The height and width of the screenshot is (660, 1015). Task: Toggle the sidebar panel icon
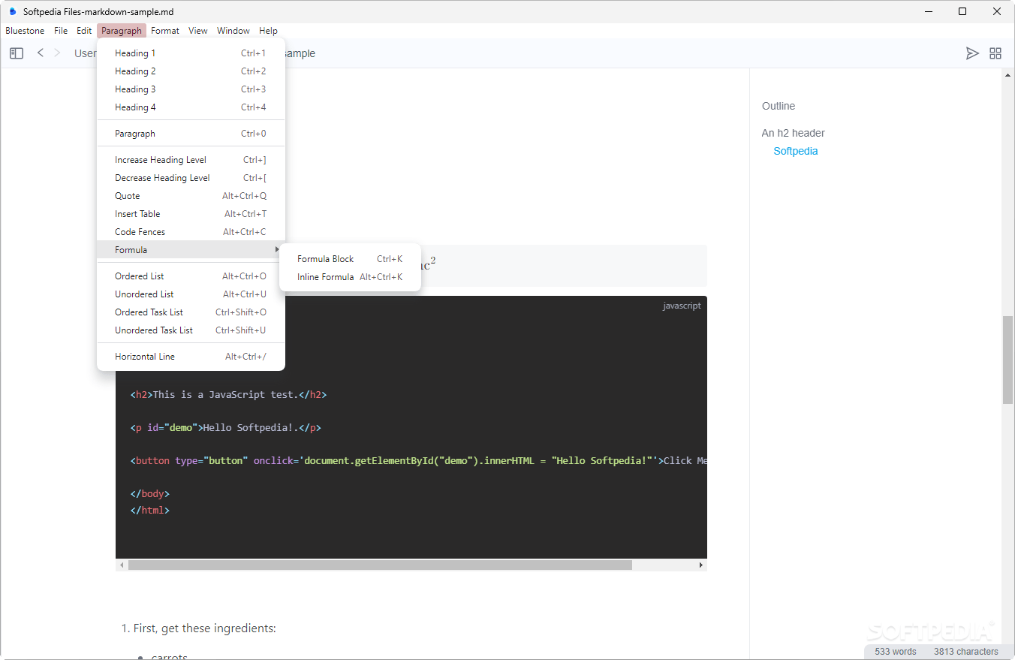pyautogui.click(x=17, y=53)
